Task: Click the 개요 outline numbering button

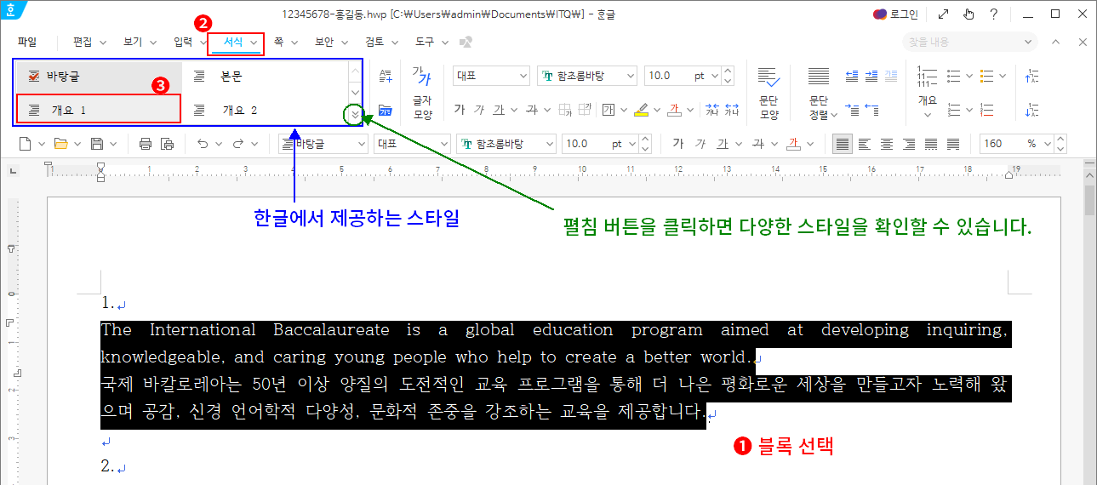Action: pos(927,94)
